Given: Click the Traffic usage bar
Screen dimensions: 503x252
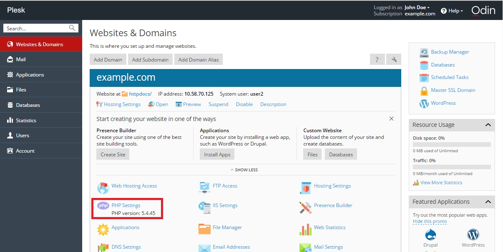Looking at the screenshot, I should coord(452,167).
